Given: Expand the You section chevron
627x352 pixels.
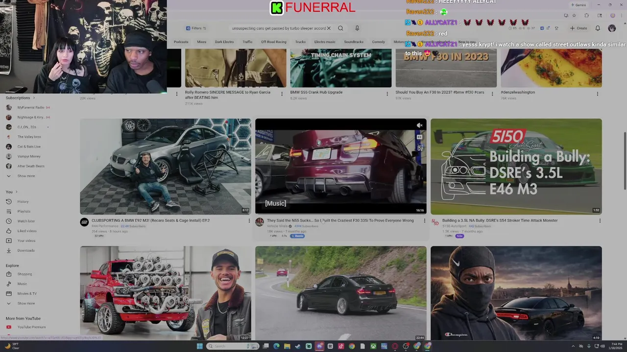Looking at the screenshot, I should pyautogui.click(x=16, y=192).
